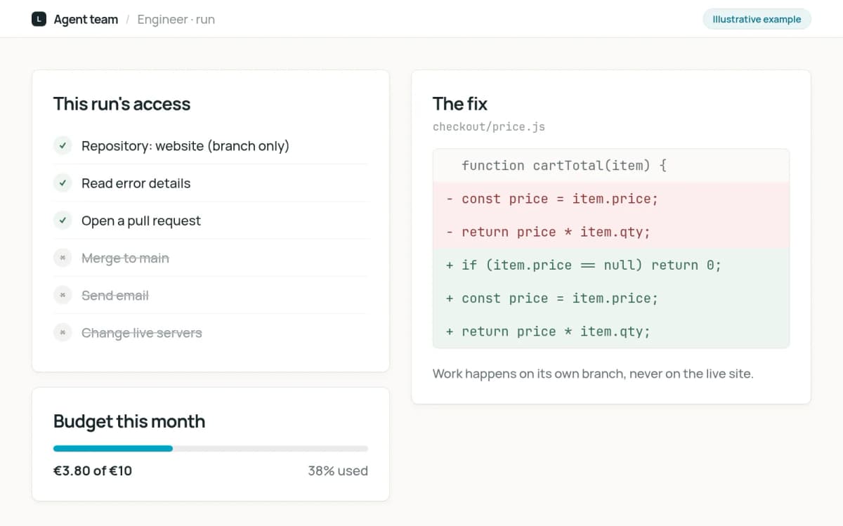Select the Engineer · run breadcrumb

coord(176,20)
